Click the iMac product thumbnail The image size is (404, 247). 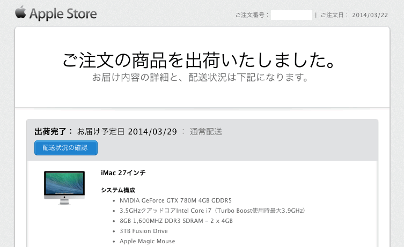(64, 188)
